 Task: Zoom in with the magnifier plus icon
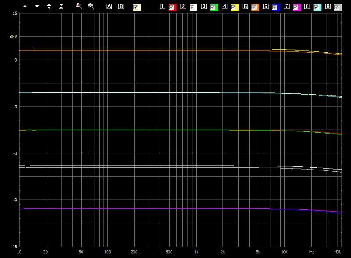79,6
